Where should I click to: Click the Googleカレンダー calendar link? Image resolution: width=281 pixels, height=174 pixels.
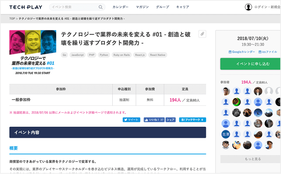242,52
